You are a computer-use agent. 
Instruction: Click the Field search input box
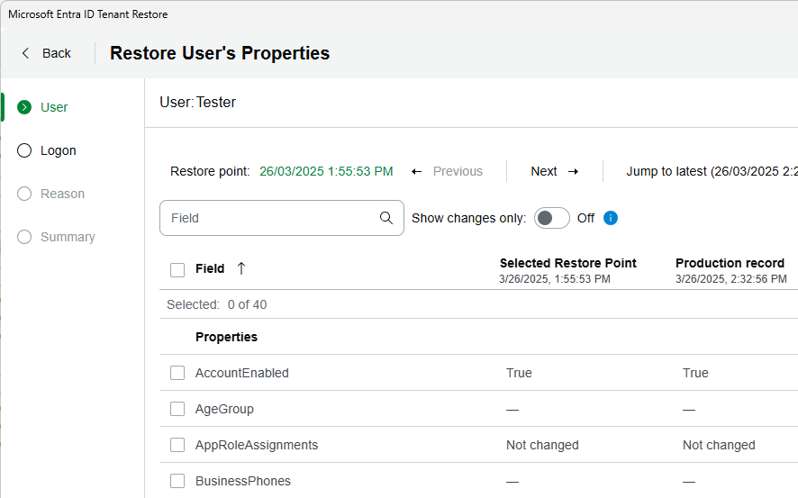click(281, 218)
